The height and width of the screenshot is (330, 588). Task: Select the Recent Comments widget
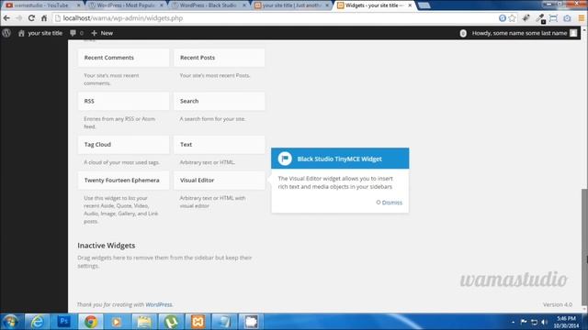(123, 58)
